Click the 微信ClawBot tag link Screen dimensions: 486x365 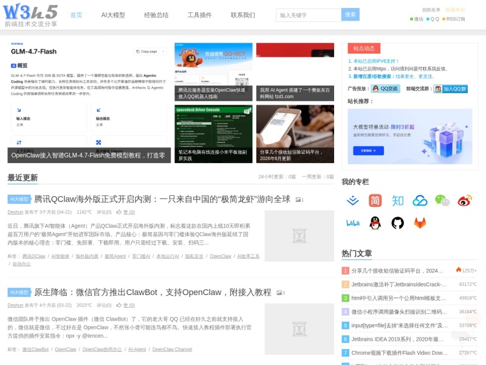(x=35, y=349)
